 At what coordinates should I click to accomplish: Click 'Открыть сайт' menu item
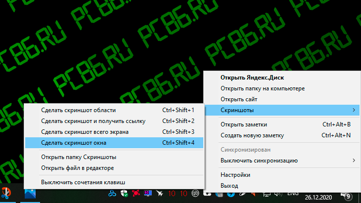point(282,99)
